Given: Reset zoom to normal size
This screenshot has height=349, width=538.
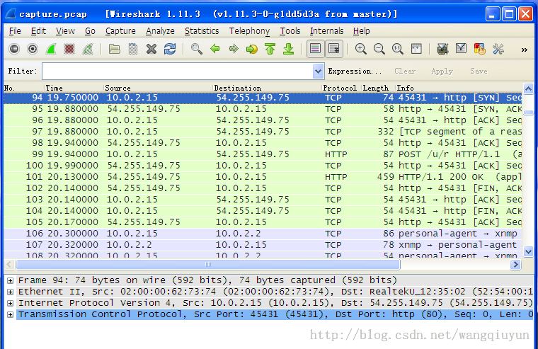Looking at the screenshot, I should pyautogui.click(x=398, y=49).
